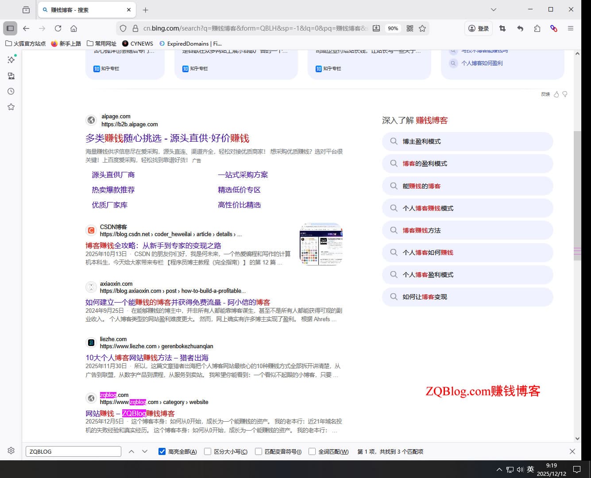Screen dimensions: 591x478
Task: Enable 区分大小写 matching
Action: tap(208, 451)
